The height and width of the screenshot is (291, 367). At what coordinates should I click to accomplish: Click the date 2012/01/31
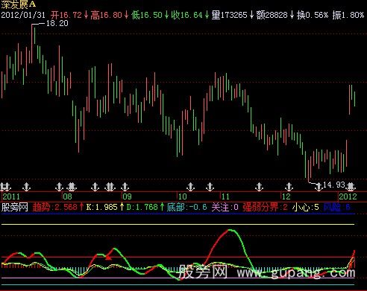[x=23, y=15]
